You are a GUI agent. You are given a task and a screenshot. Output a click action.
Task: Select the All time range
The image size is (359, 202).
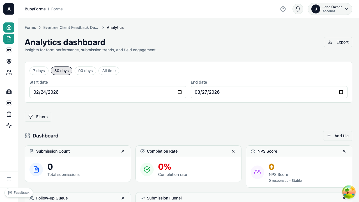[109, 71]
